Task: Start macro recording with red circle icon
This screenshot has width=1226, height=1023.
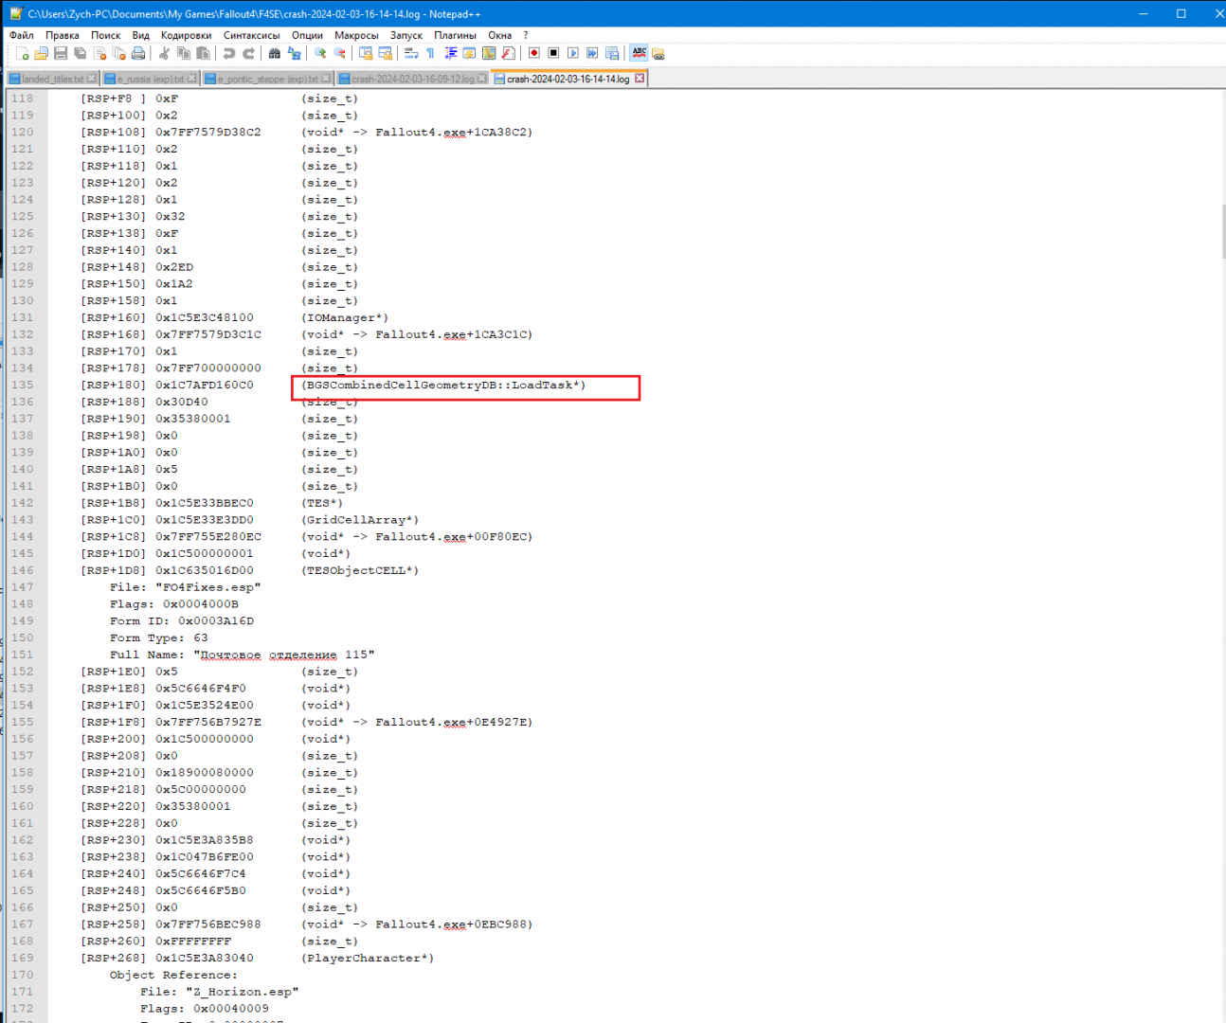Action: pos(534,54)
